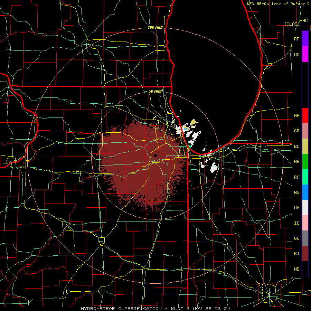Click the RF purple legend swatch
This screenshot has height=311, width=311.
305,39
